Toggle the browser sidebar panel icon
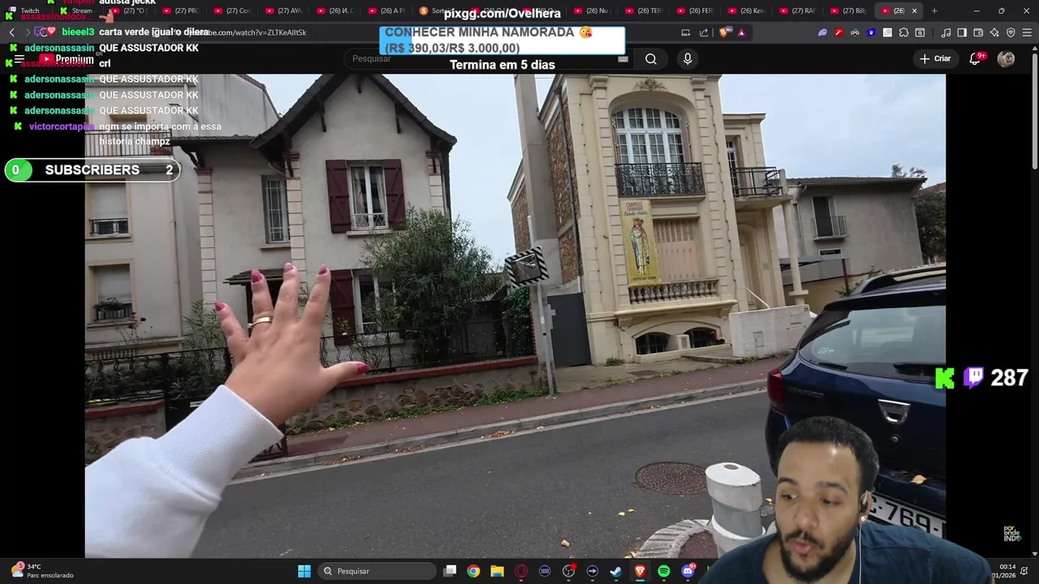The height and width of the screenshot is (584, 1039). 962,32
